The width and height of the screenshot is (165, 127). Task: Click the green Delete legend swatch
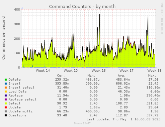(6, 80)
